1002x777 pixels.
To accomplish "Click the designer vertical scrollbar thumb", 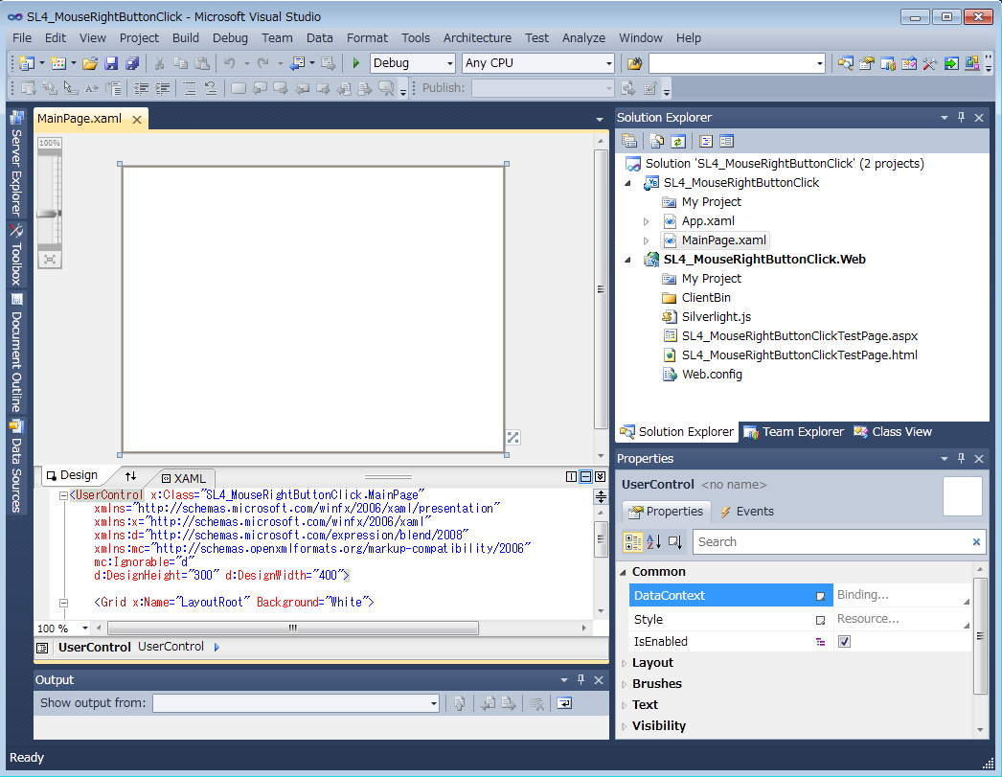I will [x=601, y=289].
